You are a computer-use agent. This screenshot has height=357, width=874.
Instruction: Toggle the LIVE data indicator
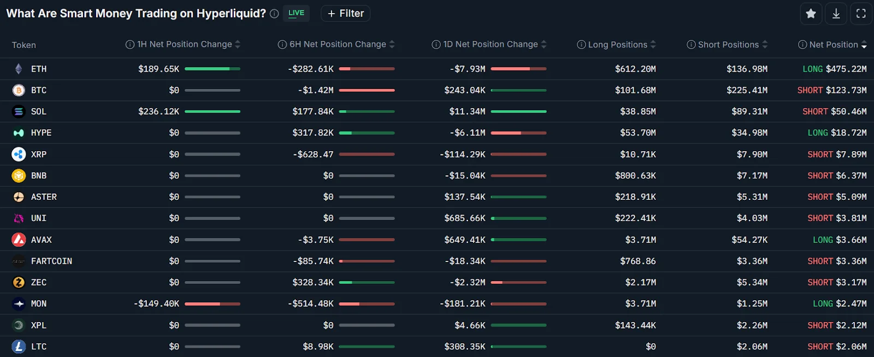[x=296, y=13]
